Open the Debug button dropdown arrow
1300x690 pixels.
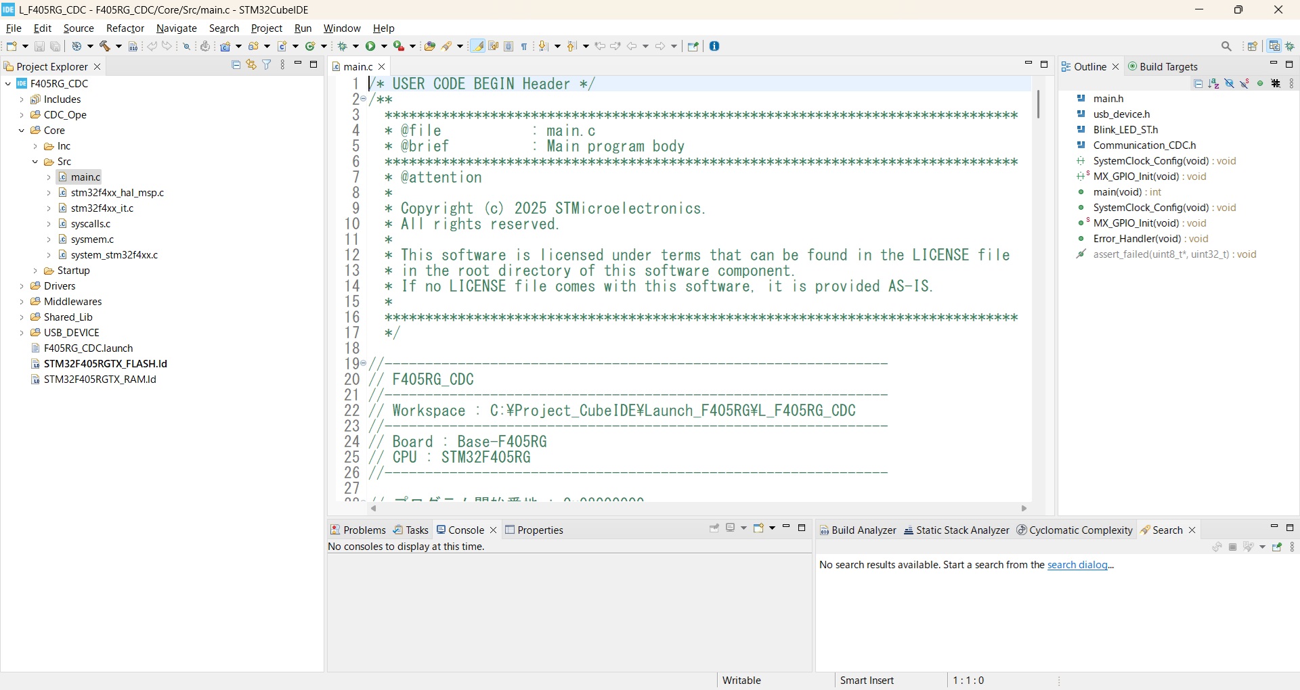(355, 46)
